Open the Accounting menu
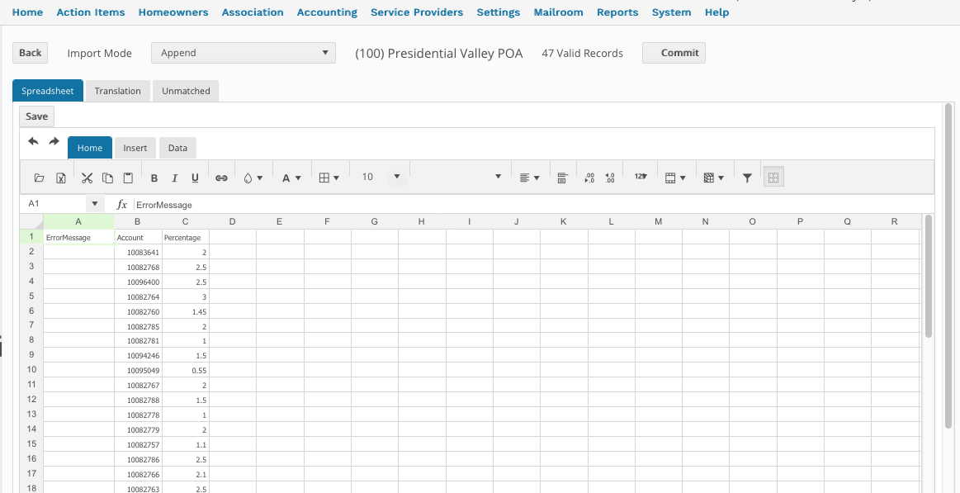960x493 pixels. click(327, 12)
